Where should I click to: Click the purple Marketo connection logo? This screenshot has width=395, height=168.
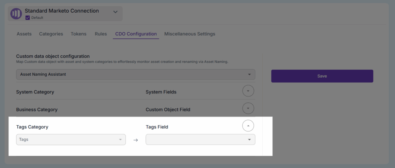16,13
